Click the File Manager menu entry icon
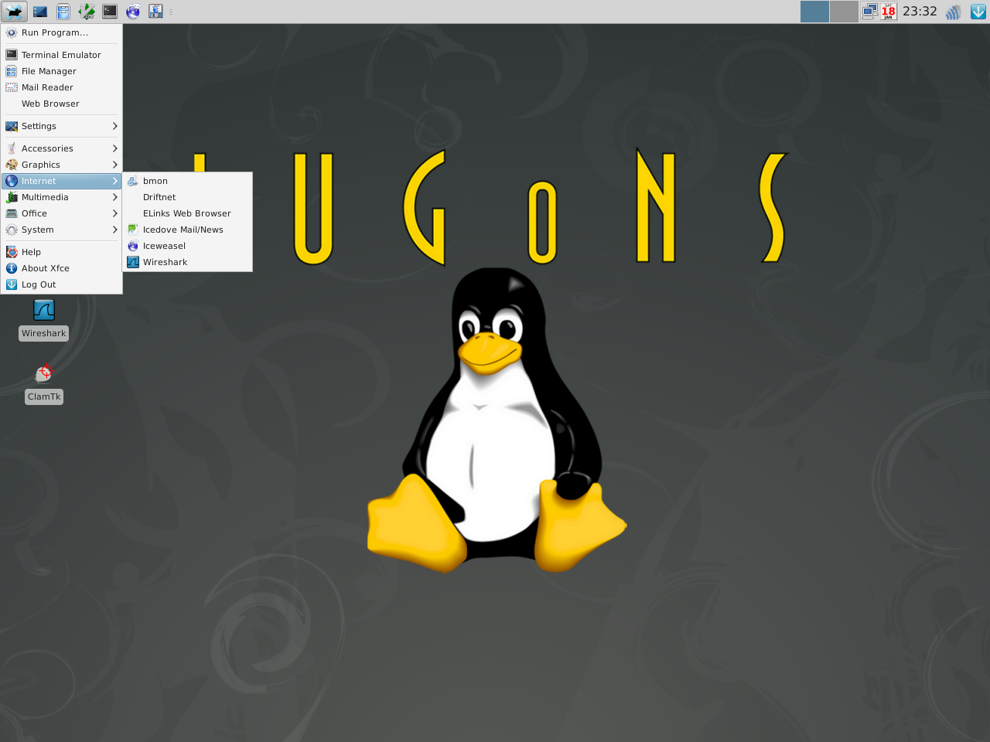This screenshot has height=742, width=990. [x=12, y=71]
